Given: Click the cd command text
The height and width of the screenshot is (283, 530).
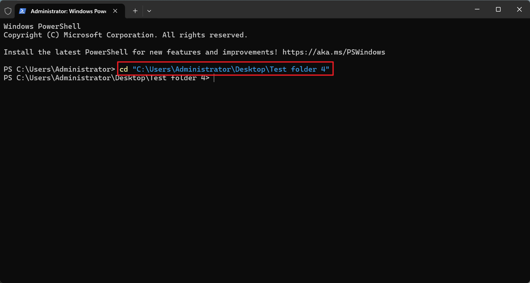Looking at the screenshot, I should [124, 69].
